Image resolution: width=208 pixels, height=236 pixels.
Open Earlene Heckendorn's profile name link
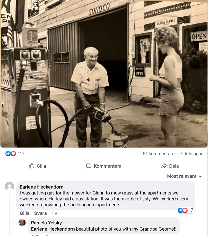[x=42, y=187]
